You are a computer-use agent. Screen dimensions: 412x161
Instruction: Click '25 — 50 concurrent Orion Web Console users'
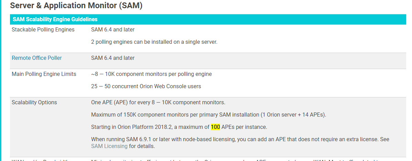click(146, 86)
